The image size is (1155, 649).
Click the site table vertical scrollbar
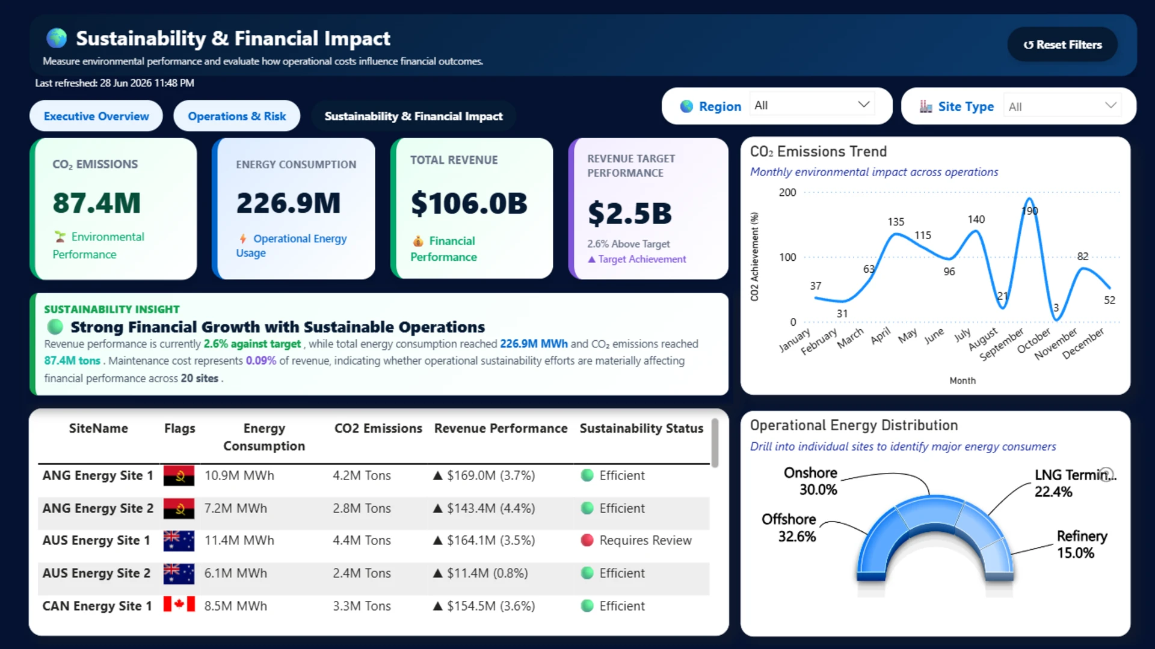(x=715, y=443)
